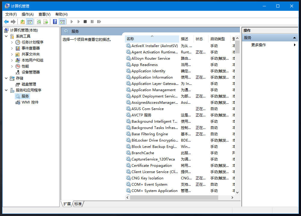301x216 pixels.
Task: Select WMI 控件 in the tree
Action: [x=30, y=102]
